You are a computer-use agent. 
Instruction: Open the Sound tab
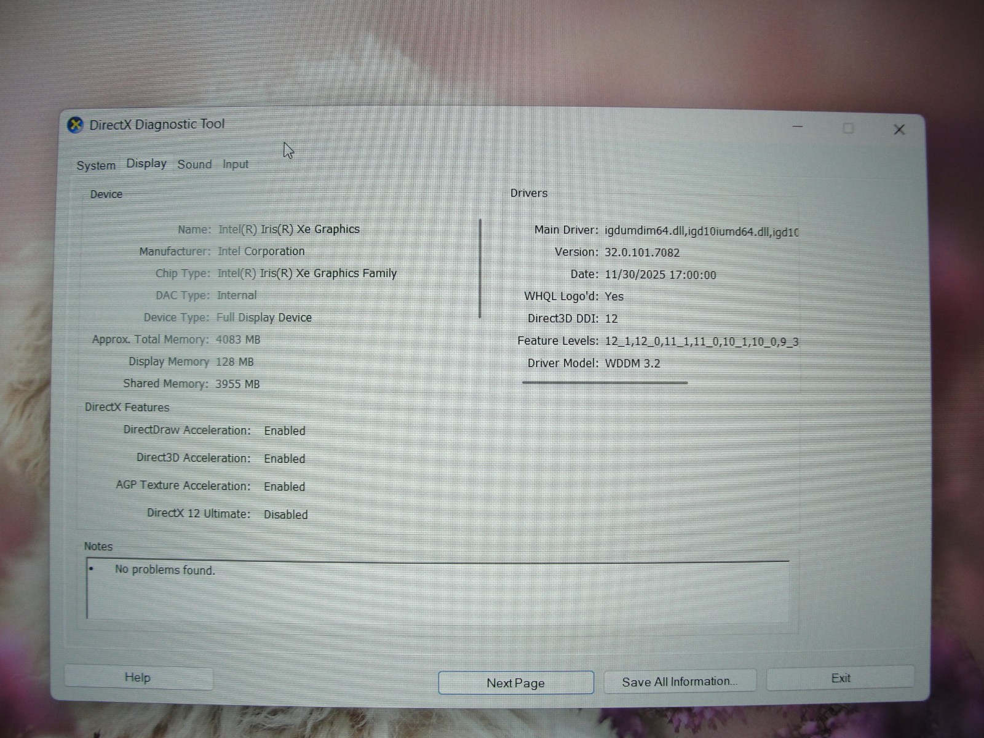(194, 164)
